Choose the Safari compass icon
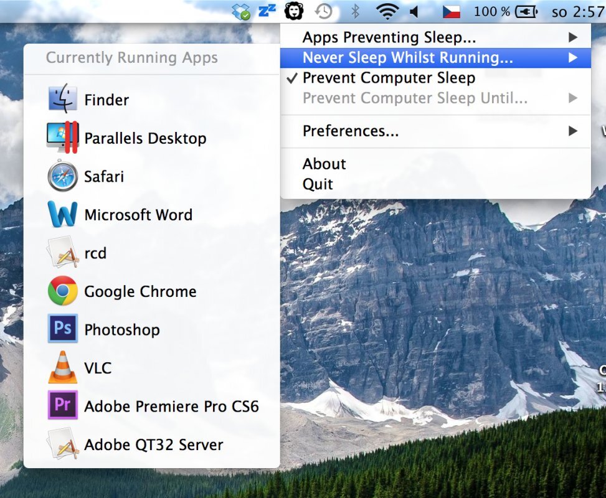 tap(62, 176)
